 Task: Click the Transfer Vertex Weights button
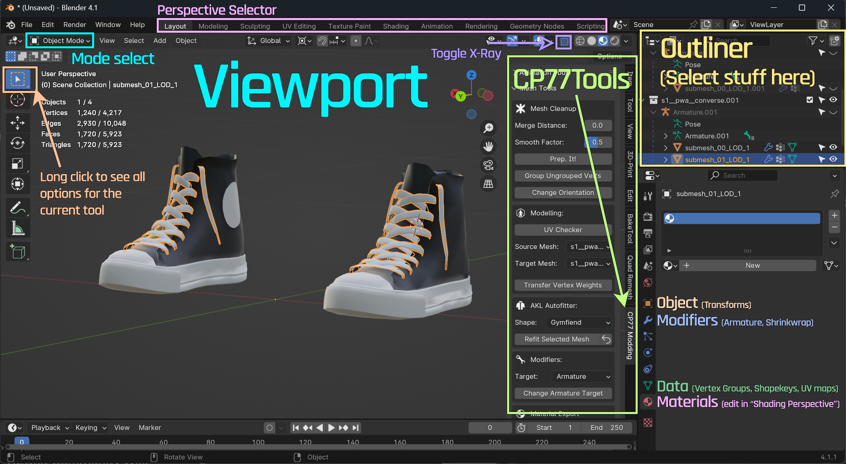tap(563, 285)
